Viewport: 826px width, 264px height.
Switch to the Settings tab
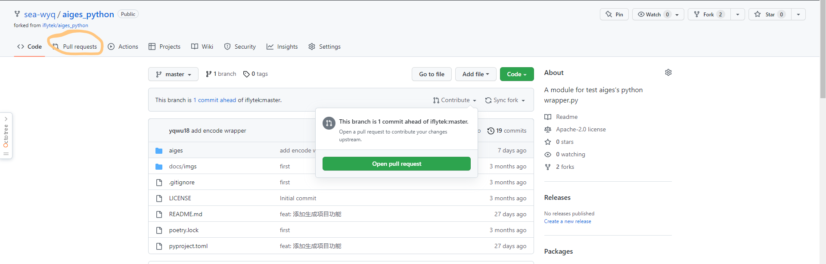[325, 47]
